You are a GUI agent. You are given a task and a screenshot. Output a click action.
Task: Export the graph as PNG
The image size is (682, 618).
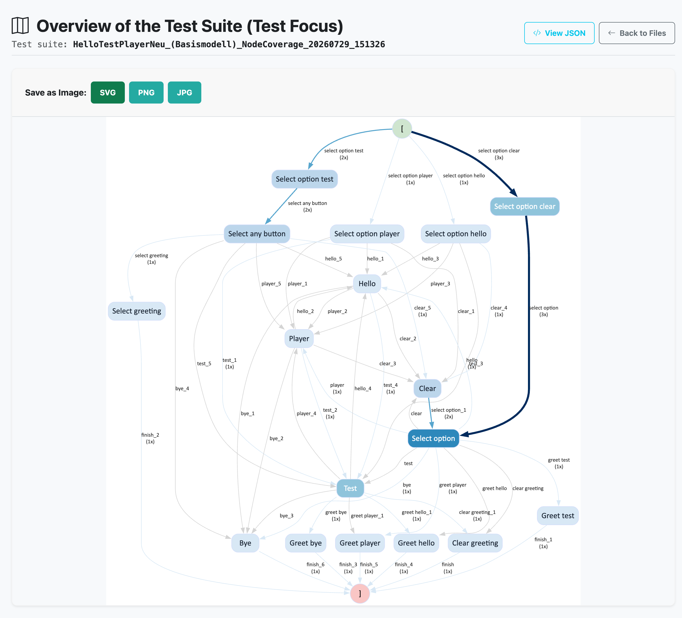[x=146, y=92]
